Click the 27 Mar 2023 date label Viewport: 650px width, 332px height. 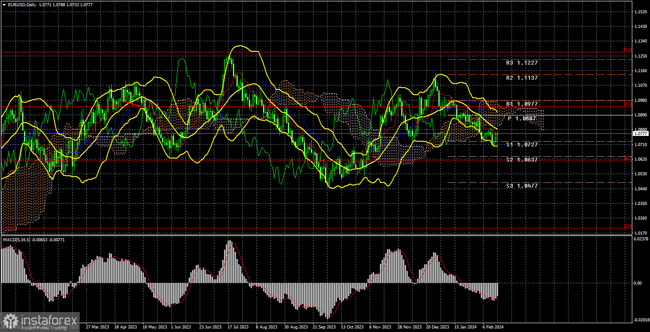pyautogui.click(x=97, y=328)
